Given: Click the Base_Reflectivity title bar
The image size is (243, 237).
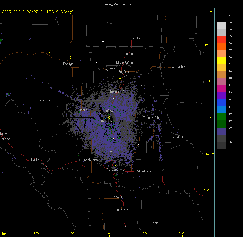Looking at the screenshot, I should 121,4.
